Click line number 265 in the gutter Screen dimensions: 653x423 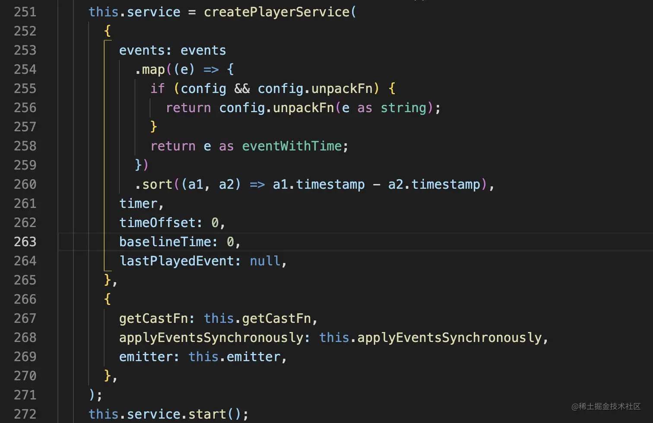click(x=25, y=280)
